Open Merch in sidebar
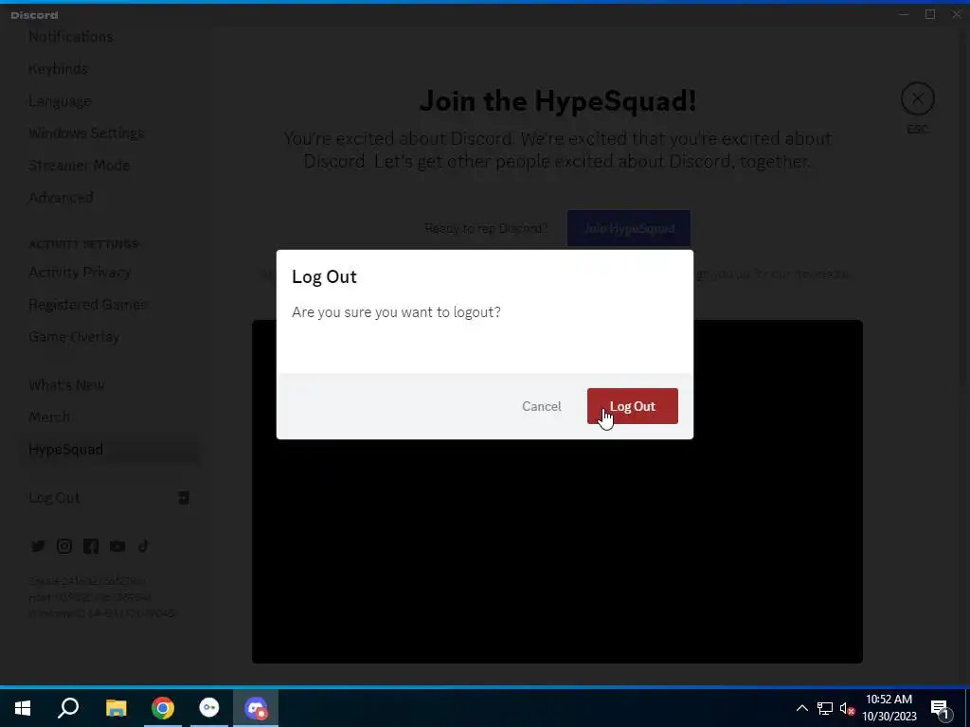Image resolution: width=970 pixels, height=727 pixels. click(49, 417)
